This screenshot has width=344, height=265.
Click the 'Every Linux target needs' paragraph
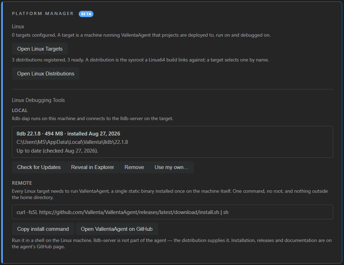(x=170, y=194)
